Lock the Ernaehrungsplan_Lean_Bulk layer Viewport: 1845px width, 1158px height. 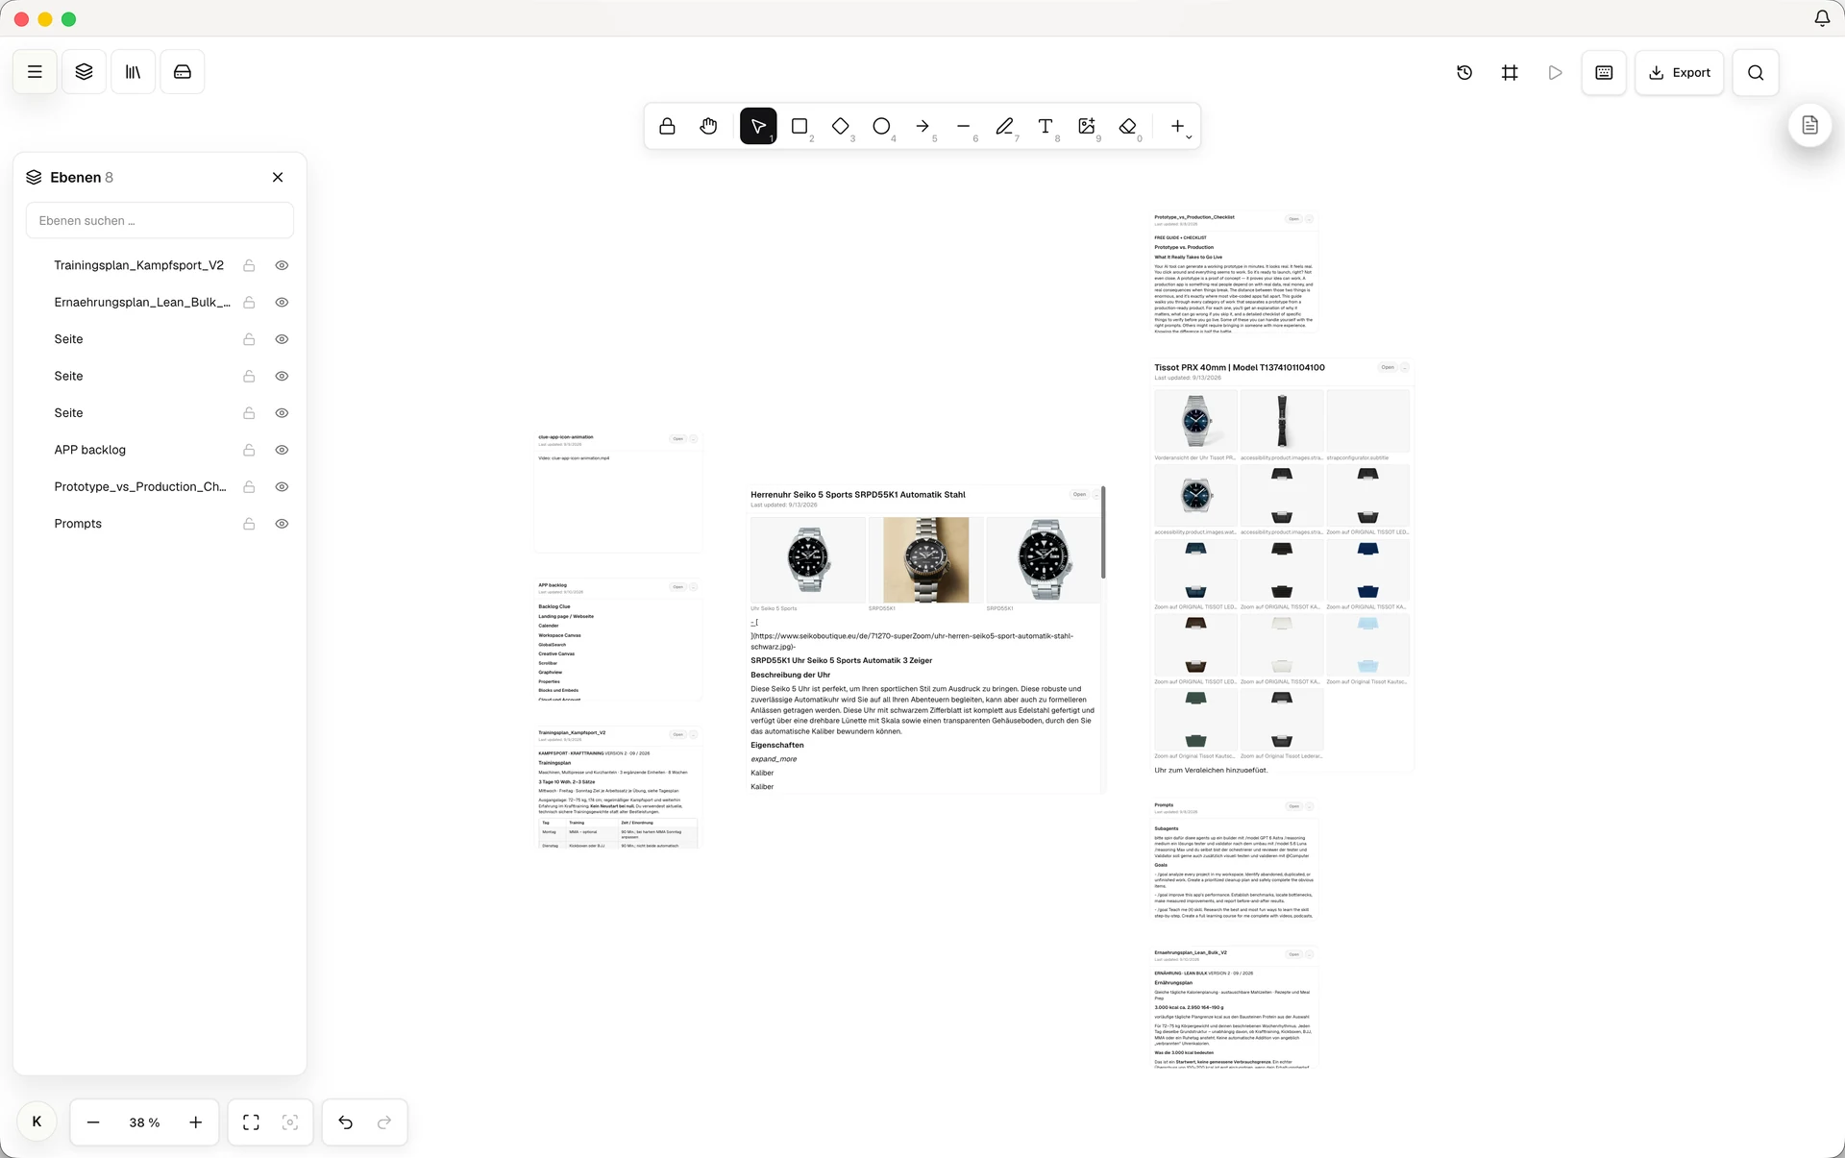(249, 302)
